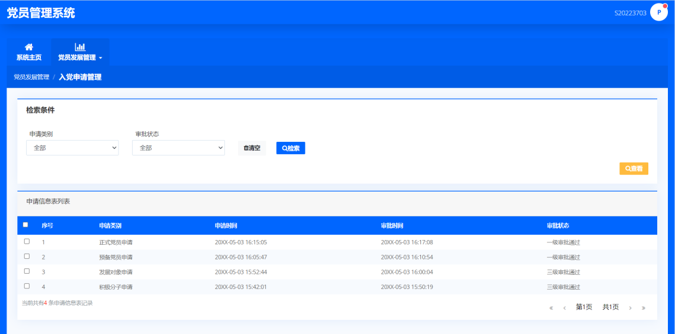This screenshot has height=334, width=675.
Task: Toggle the select-all checkbox in table header
Action: (25, 225)
